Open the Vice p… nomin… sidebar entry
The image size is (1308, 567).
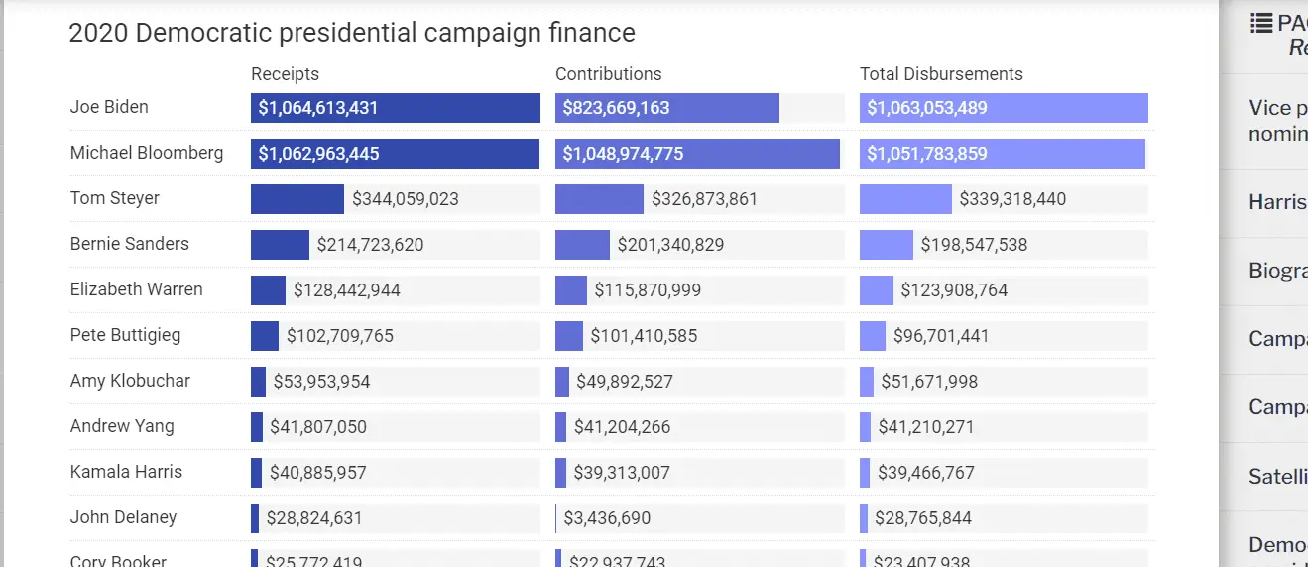[x=1277, y=120]
